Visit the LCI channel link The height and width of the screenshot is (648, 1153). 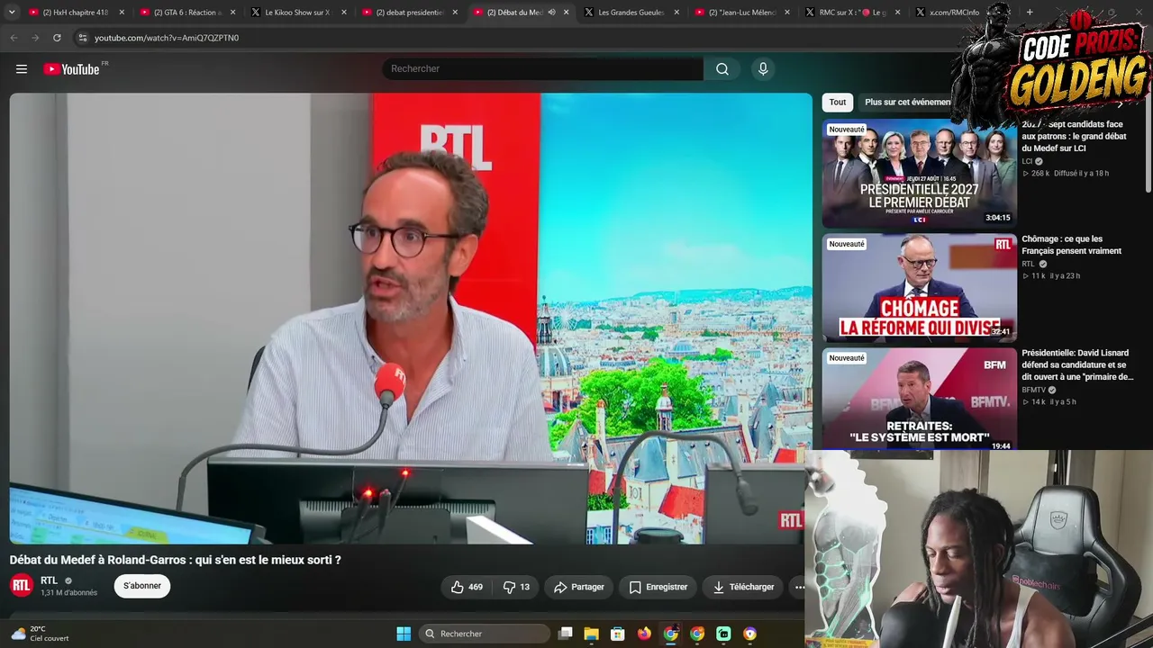coord(1027,161)
